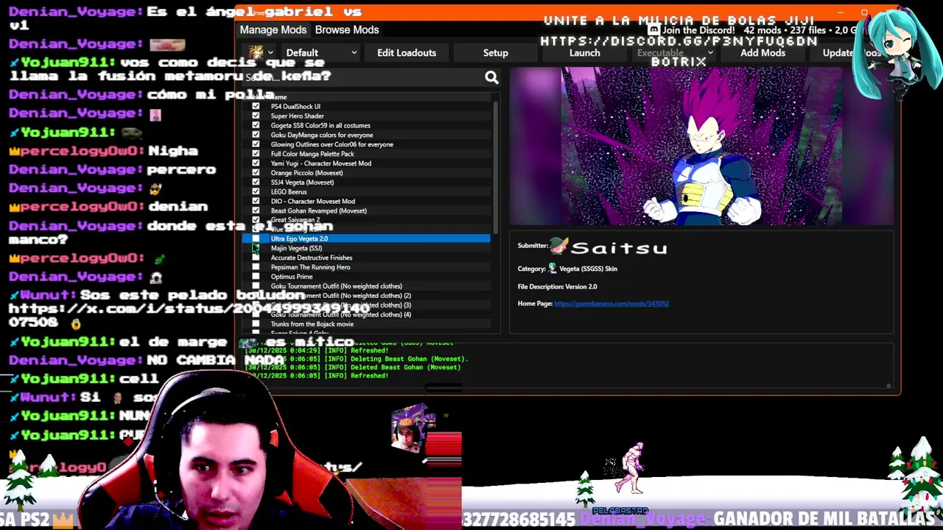Tick the Optimus Prime checkbox

click(256, 278)
